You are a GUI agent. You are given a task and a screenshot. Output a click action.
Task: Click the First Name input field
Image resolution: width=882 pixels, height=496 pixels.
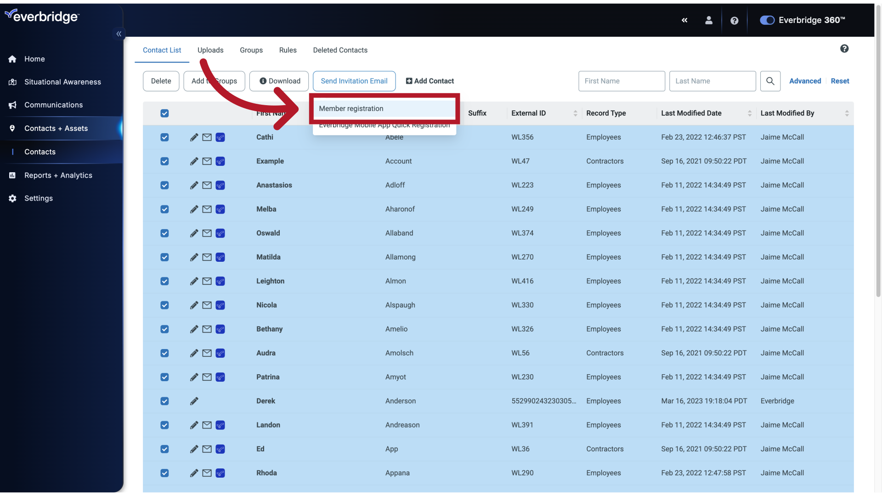tap(621, 81)
